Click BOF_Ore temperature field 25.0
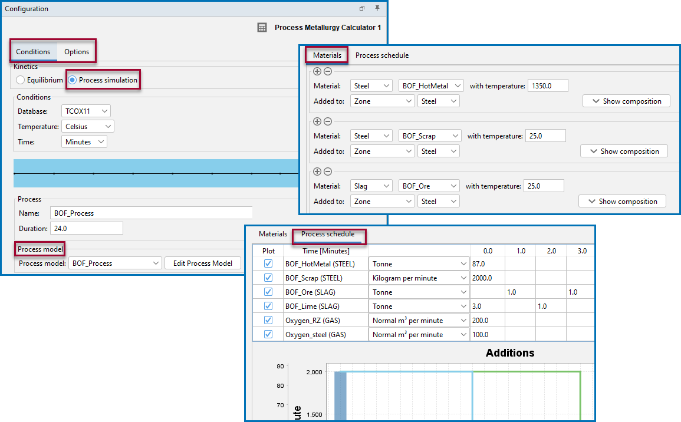This screenshot has height=422, width=681. [544, 186]
